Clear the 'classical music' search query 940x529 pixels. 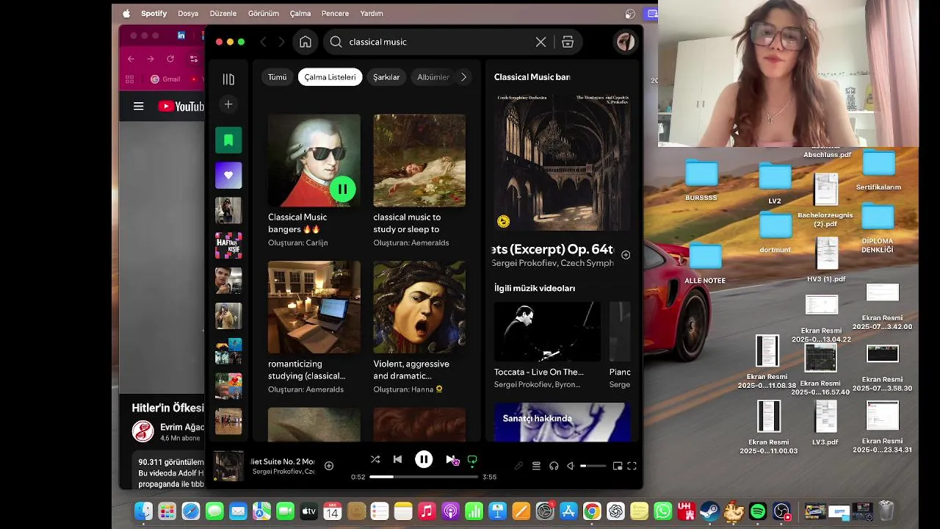540,42
